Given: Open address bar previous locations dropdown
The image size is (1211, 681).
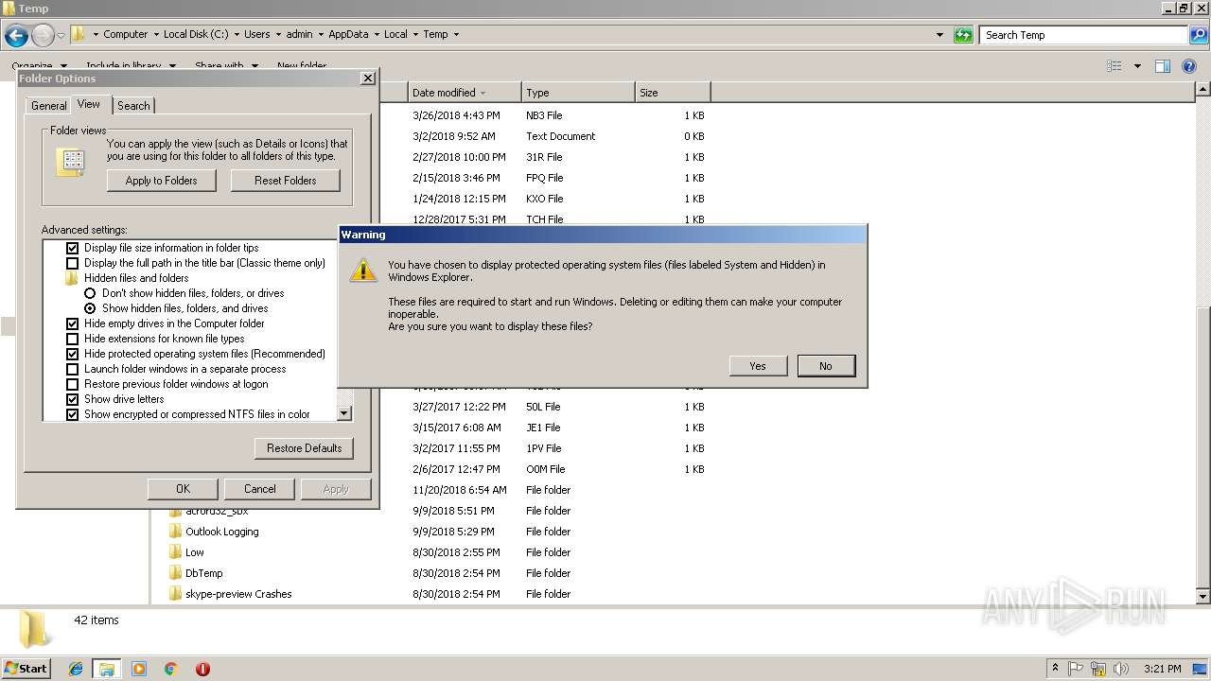Looking at the screenshot, I should point(939,35).
